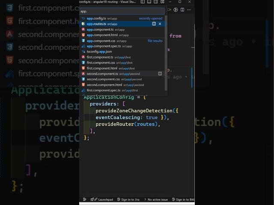Click eventCoalescing: true line
The height and width of the screenshot is (205, 274).
132,117
